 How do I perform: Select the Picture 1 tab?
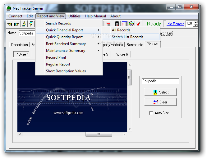22,54
